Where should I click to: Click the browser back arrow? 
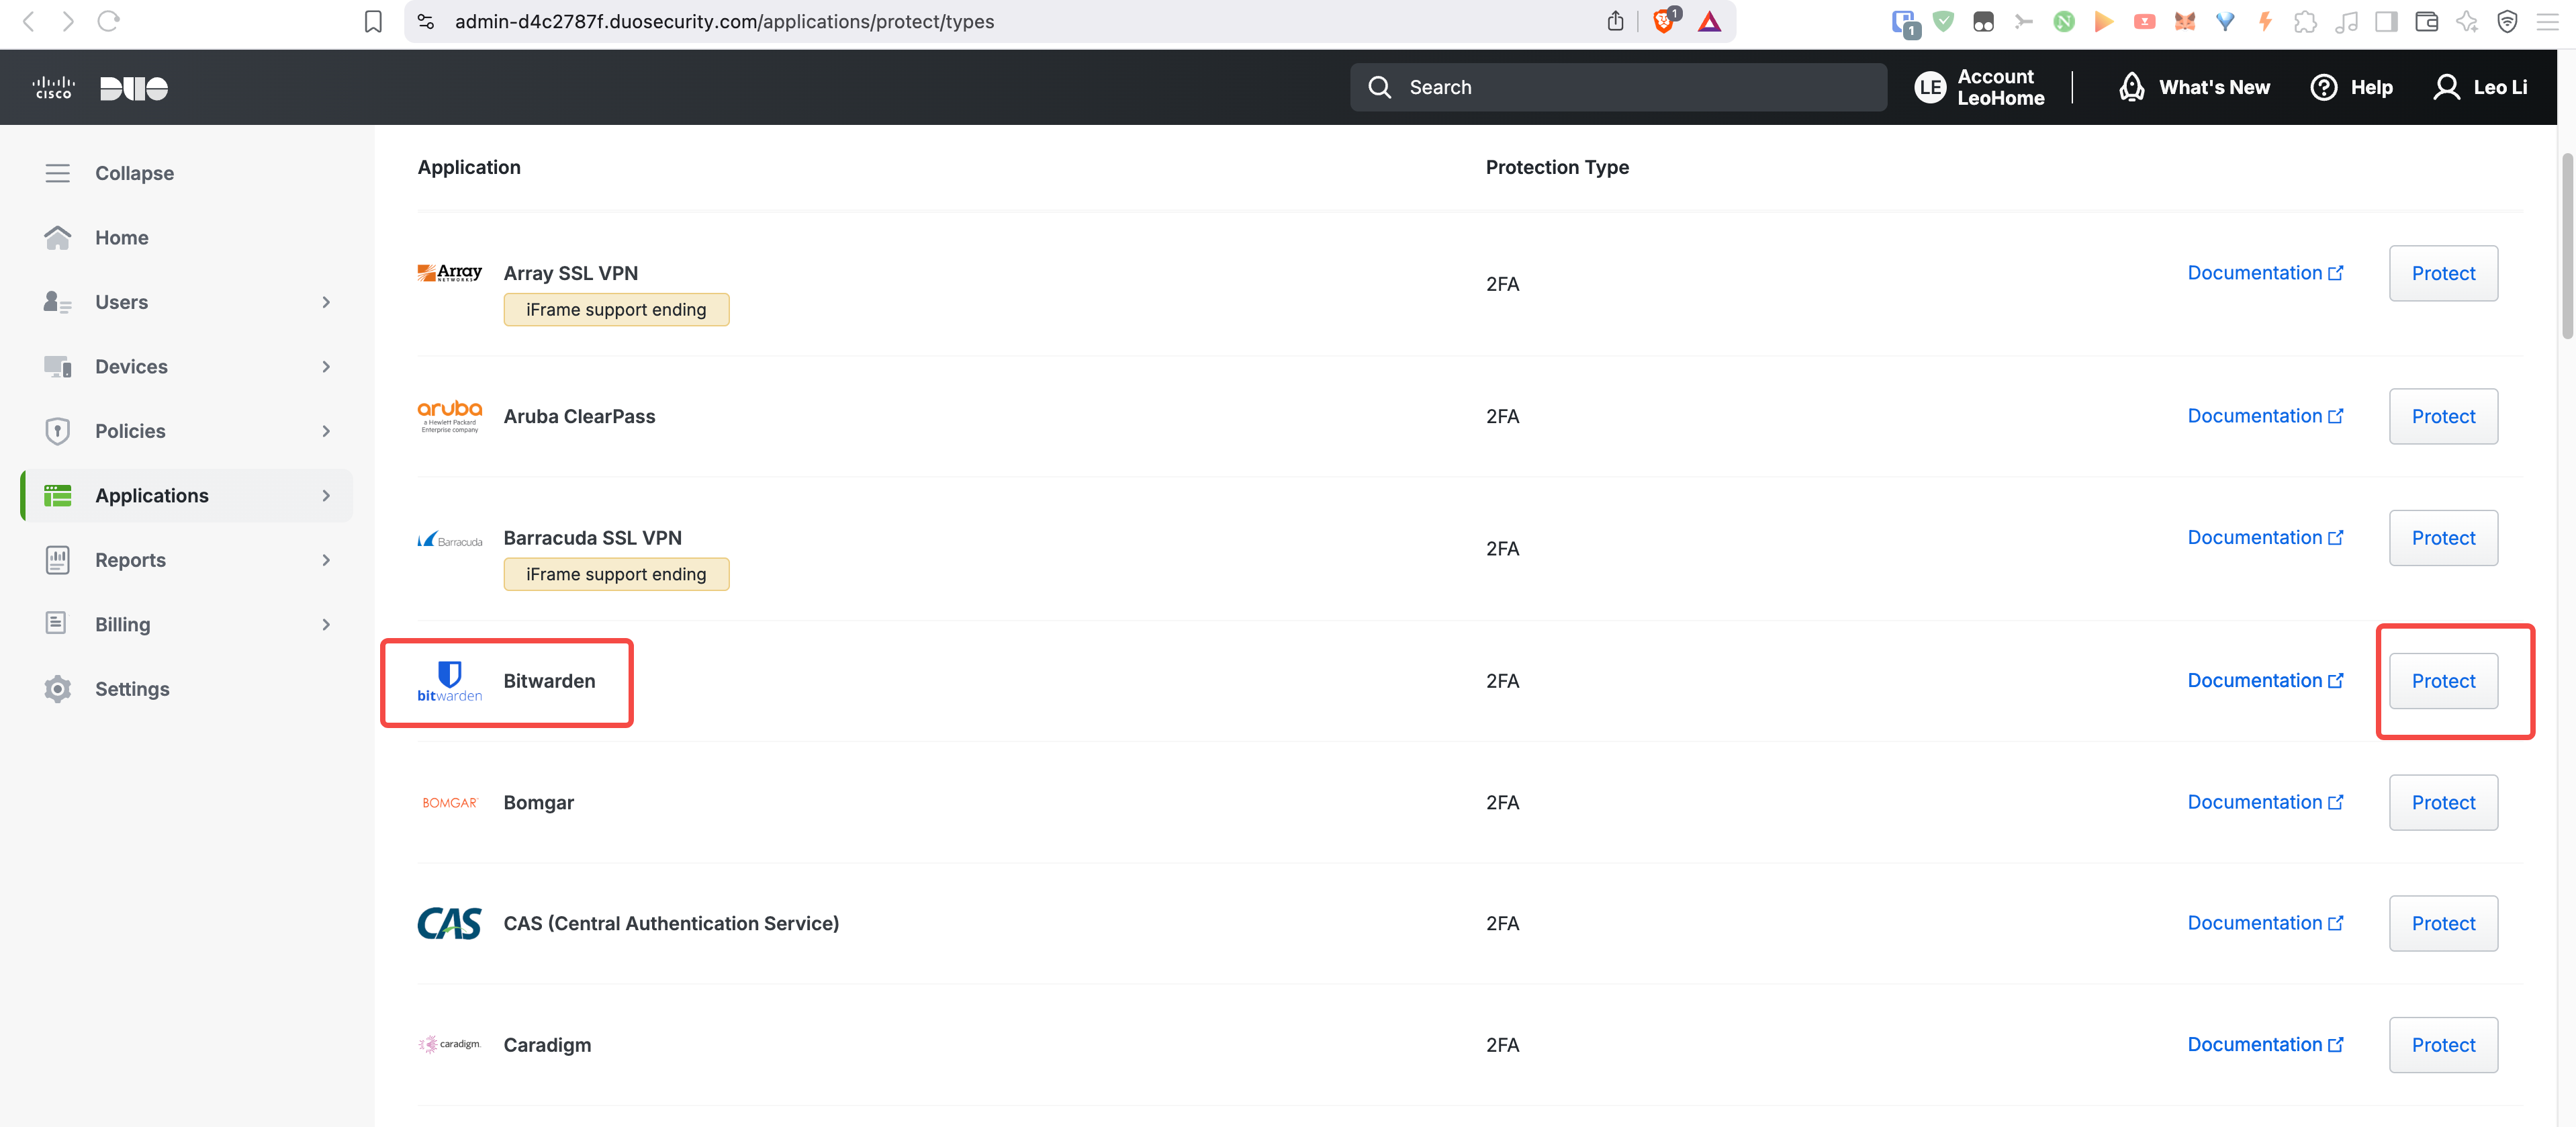pyautogui.click(x=29, y=21)
